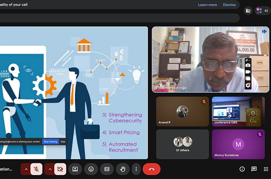Click the red Leave call button
The height and width of the screenshot is (179, 271).
[151, 169]
